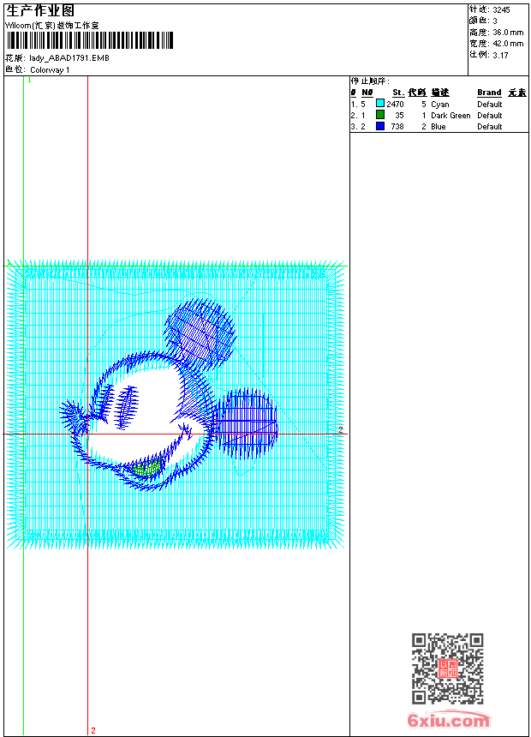Click the QR code image
Viewport: 531px width, 737px height.
(448, 668)
